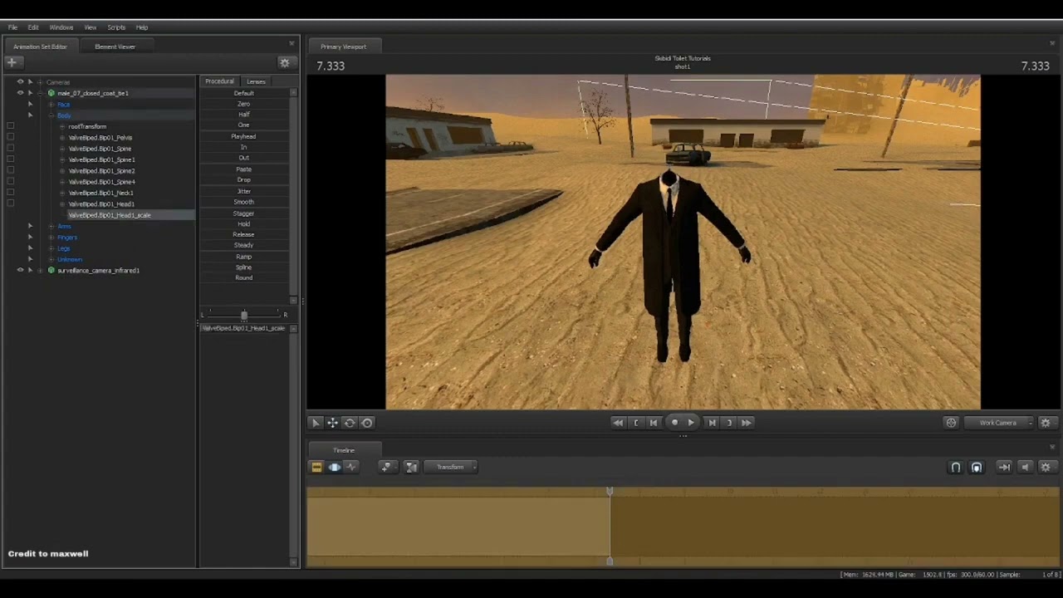The height and width of the screenshot is (598, 1063).
Task: Apply the Playhead procedural preset
Action: 243,136
